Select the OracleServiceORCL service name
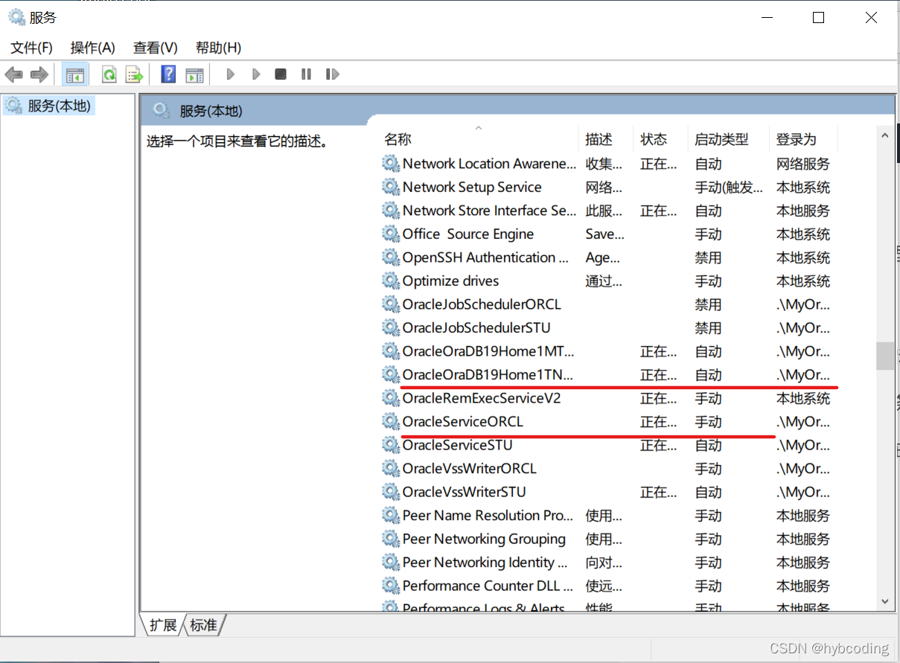 (463, 421)
